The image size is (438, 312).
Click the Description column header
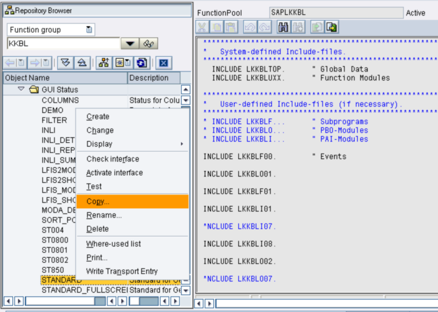coord(149,78)
